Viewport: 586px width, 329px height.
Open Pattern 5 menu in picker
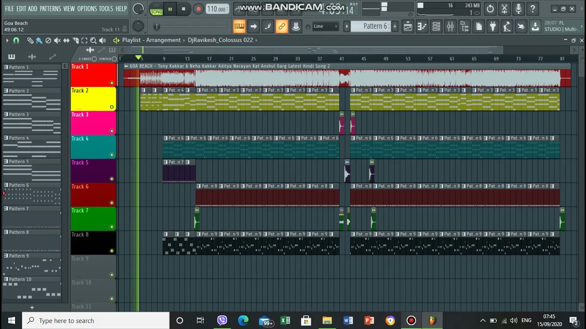[x=6, y=162]
